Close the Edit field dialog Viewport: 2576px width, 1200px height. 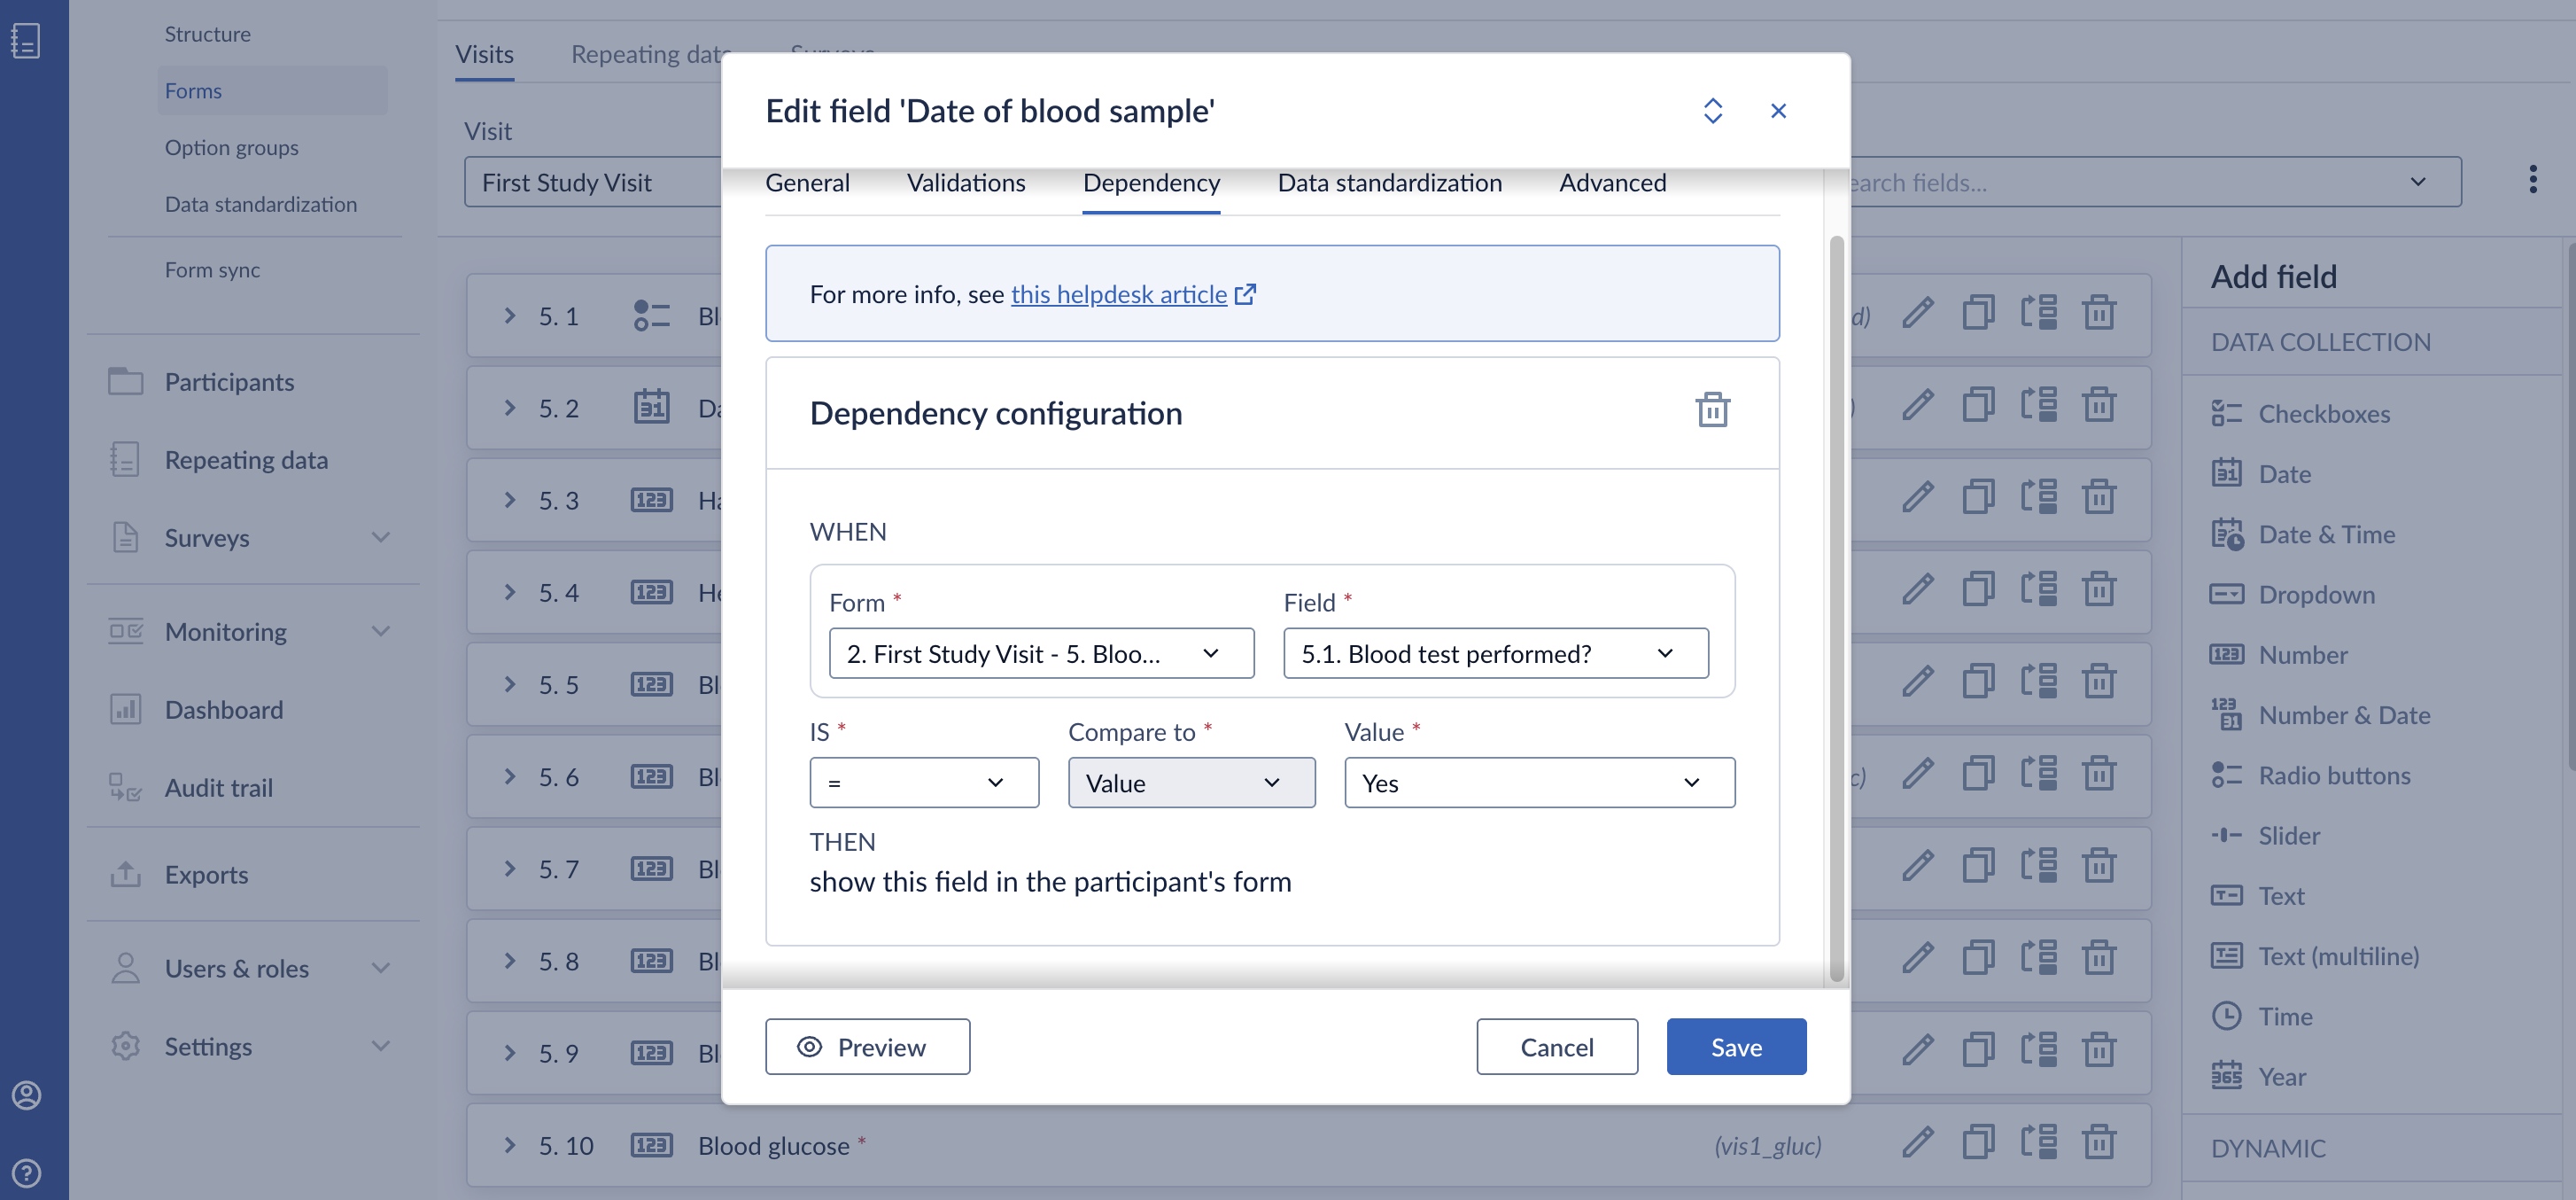click(x=1777, y=110)
